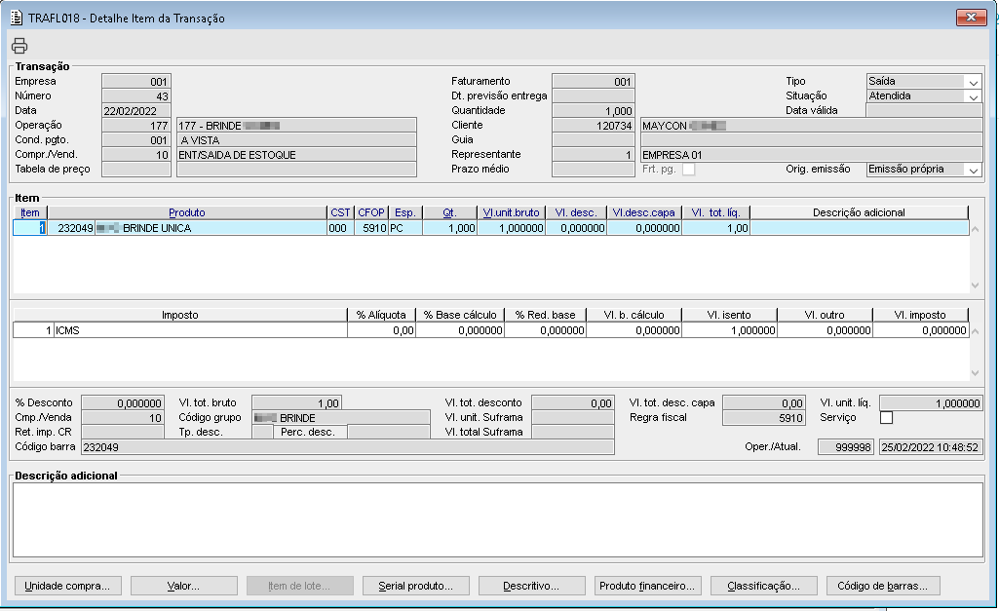The image size is (999, 611).
Task: Click the Classificação... button
Action: click(x=763, y=586)
